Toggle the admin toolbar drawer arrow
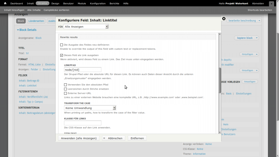Image resolution: width=279 pixels, height=157 pixels. click(271, 4)
